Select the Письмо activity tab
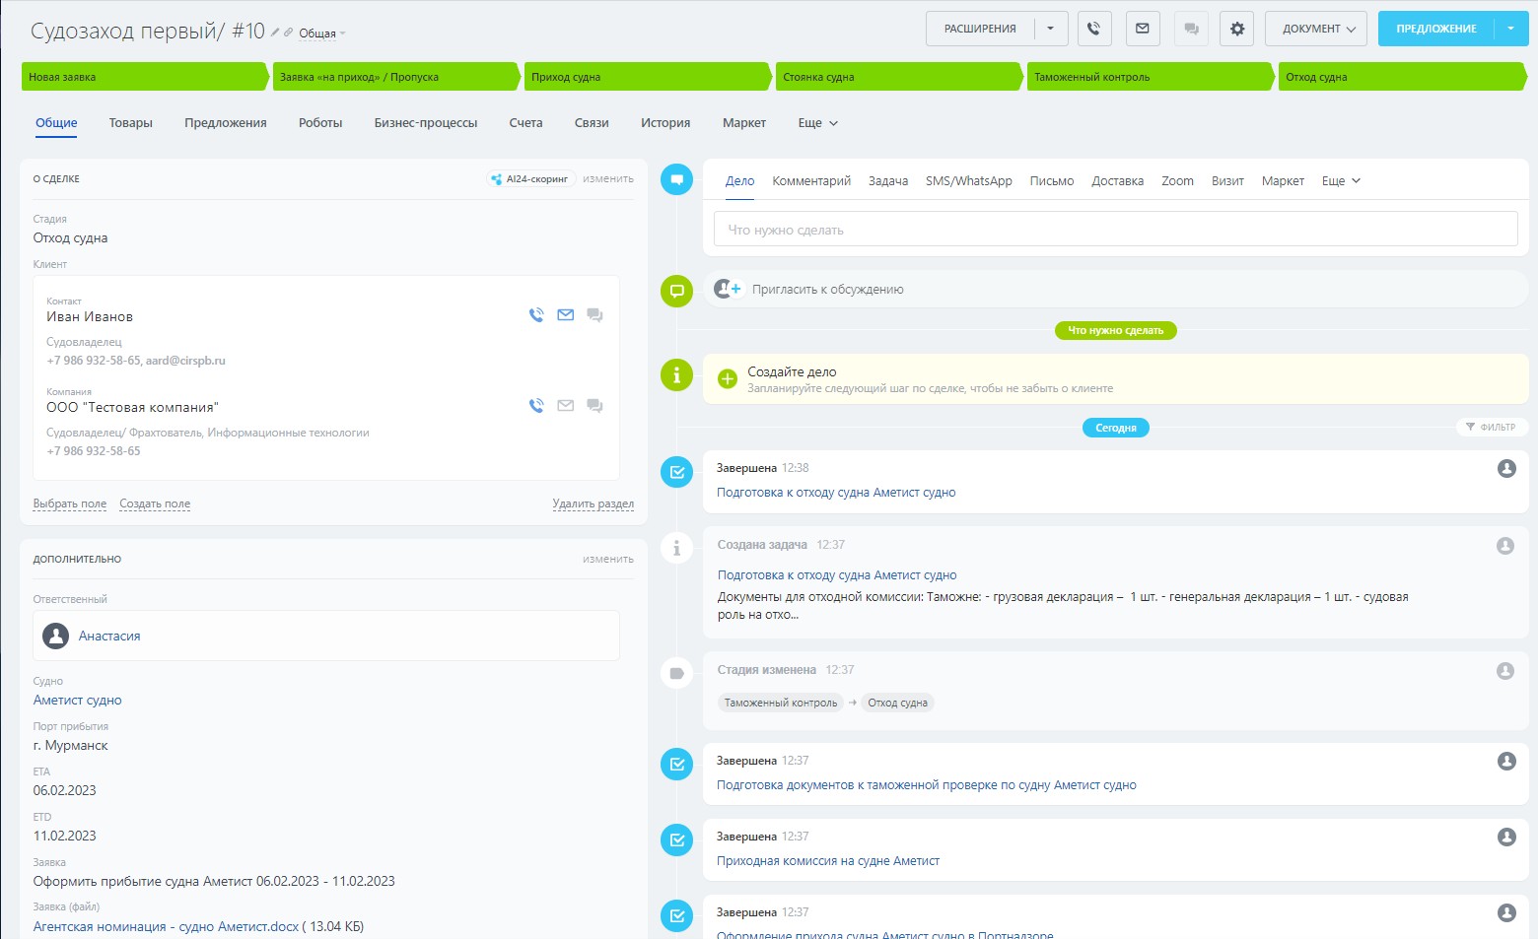The image size is (1538, 939). click(1052, 181)
